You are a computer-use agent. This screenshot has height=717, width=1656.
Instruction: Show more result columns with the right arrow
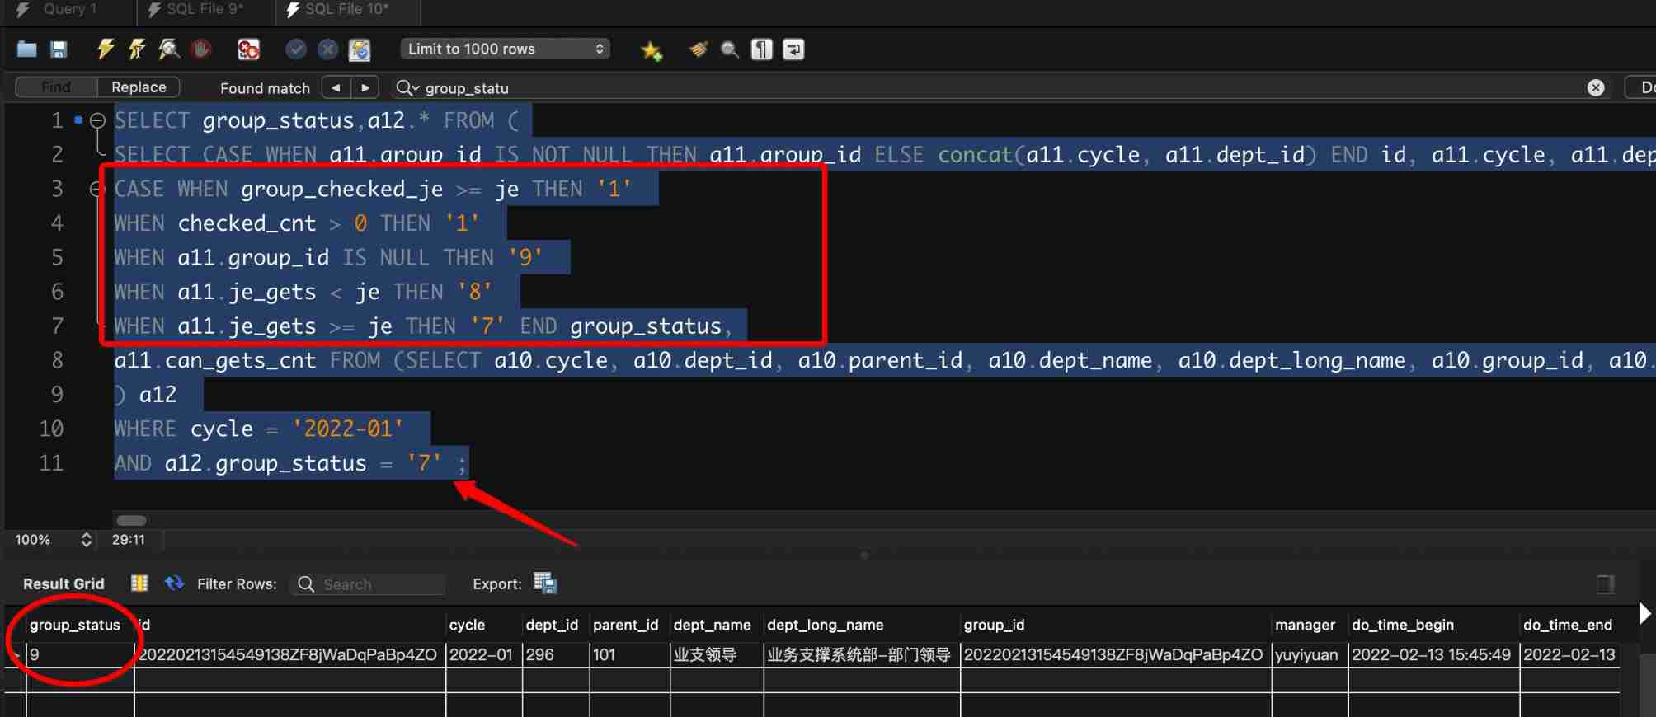point(1645,613)
